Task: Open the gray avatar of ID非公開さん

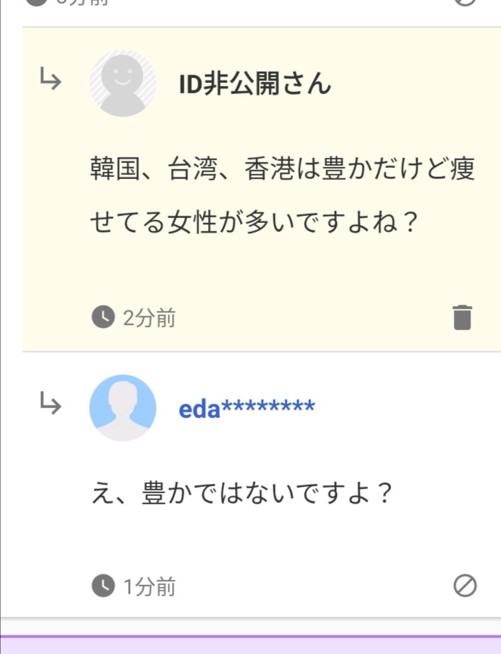Action: [122, 84]
